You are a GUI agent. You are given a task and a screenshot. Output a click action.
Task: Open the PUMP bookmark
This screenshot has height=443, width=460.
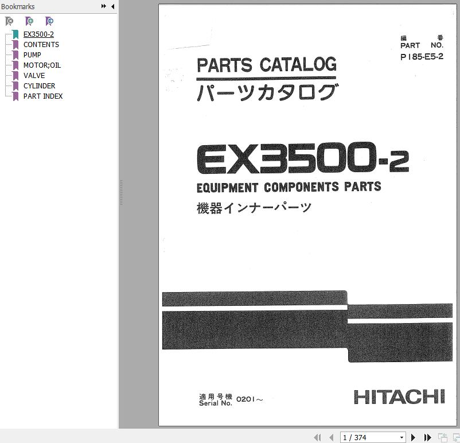(x=32, y=55)
